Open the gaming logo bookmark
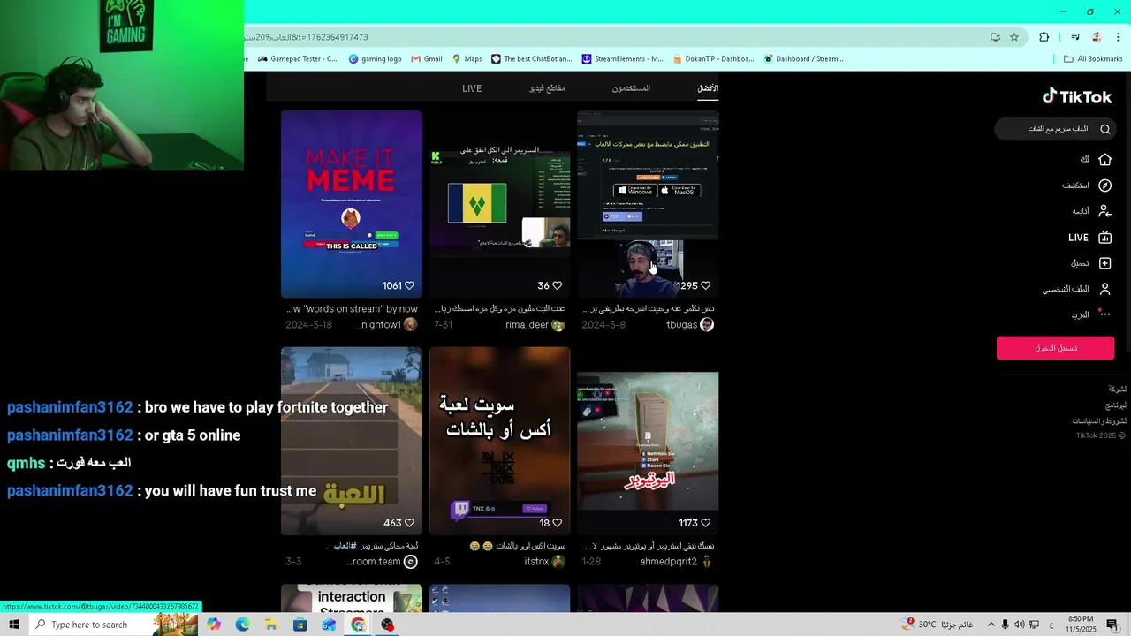This screenshot has height=636, width=1131. coord(376,59)
